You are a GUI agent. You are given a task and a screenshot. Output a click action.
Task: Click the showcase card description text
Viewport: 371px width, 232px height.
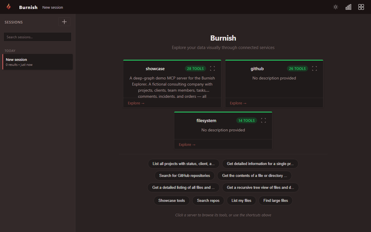click(x=172, y=87)
